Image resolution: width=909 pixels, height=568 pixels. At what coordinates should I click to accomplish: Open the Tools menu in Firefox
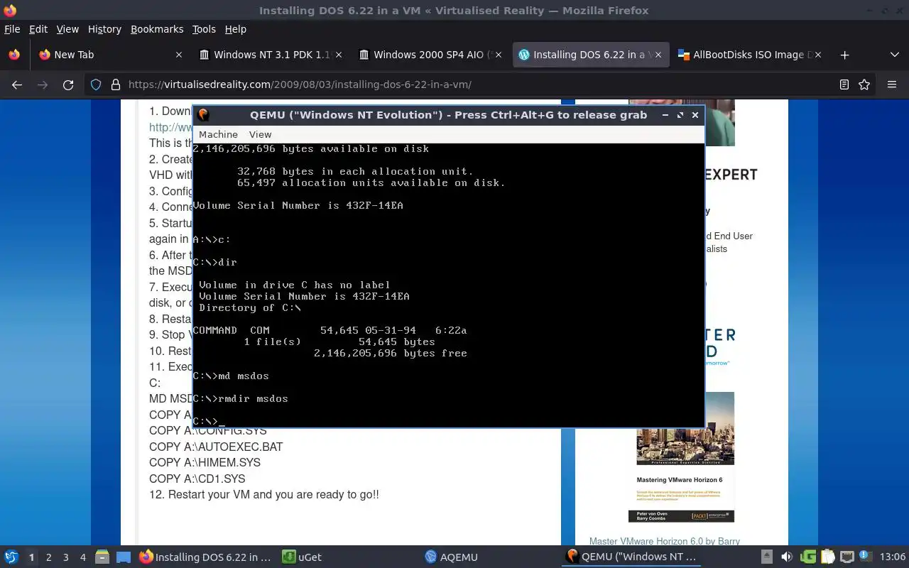click(x=204, y=29)
